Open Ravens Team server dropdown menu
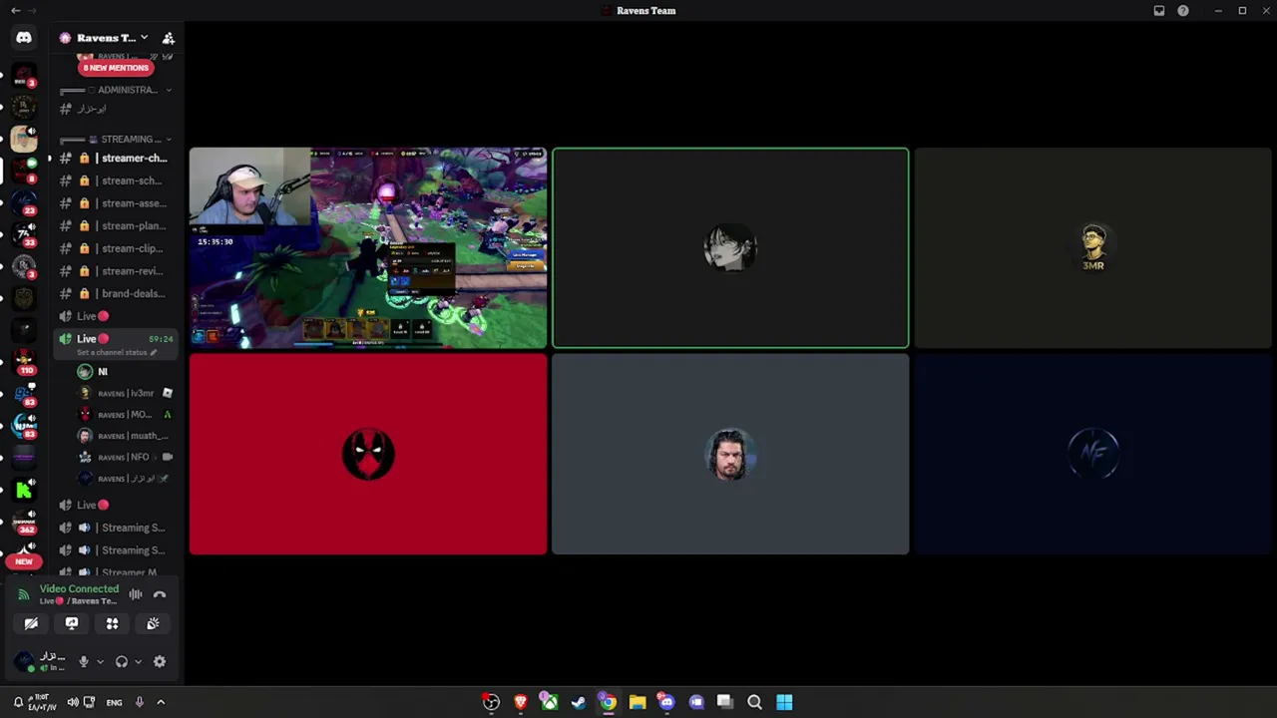This screenshot has height=718, width=1277. point(111,38)
